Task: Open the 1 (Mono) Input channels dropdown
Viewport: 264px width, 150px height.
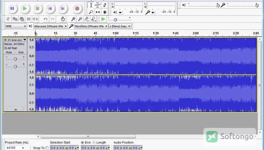Action: pos(120,26)
